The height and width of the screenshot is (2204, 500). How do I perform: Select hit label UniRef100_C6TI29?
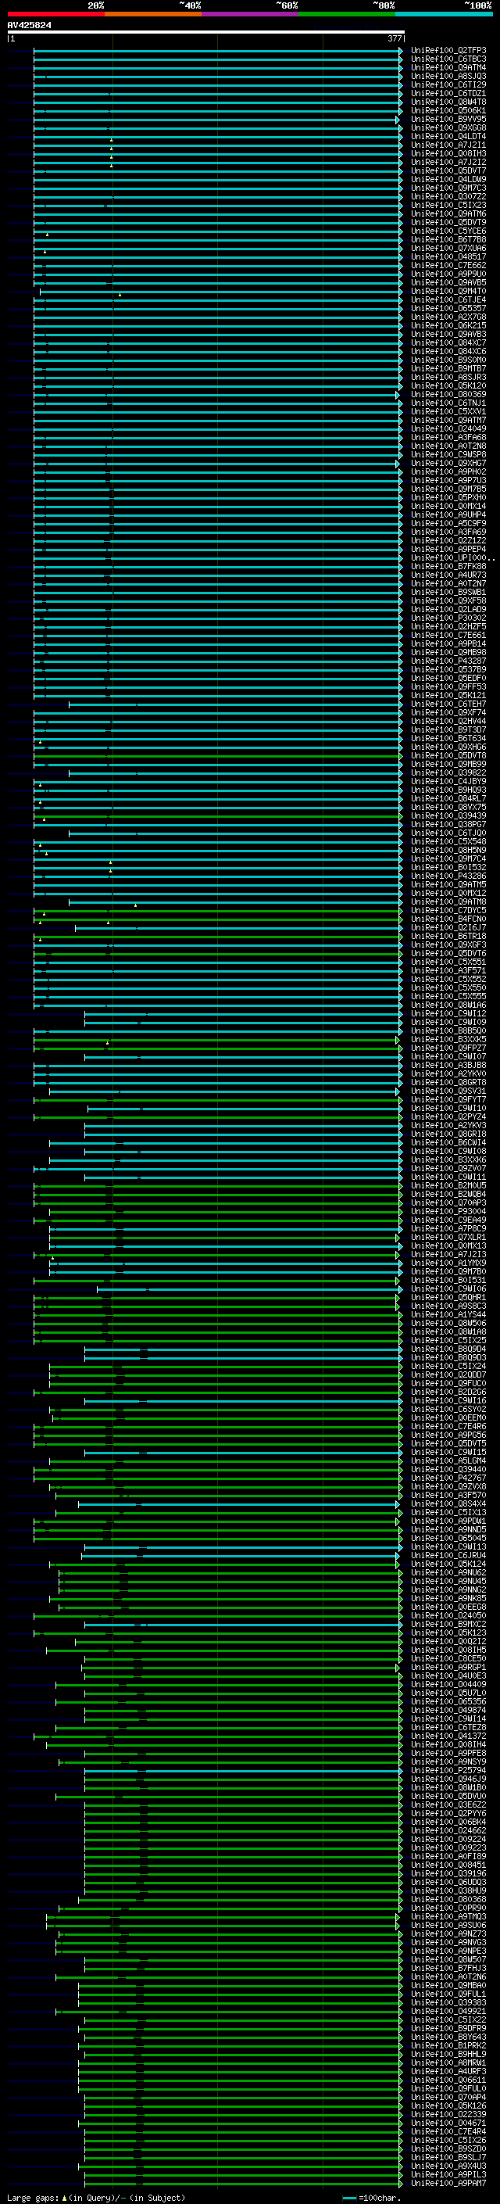[448, 84]
